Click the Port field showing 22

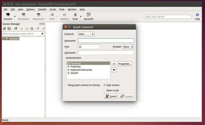coord(89,47)
